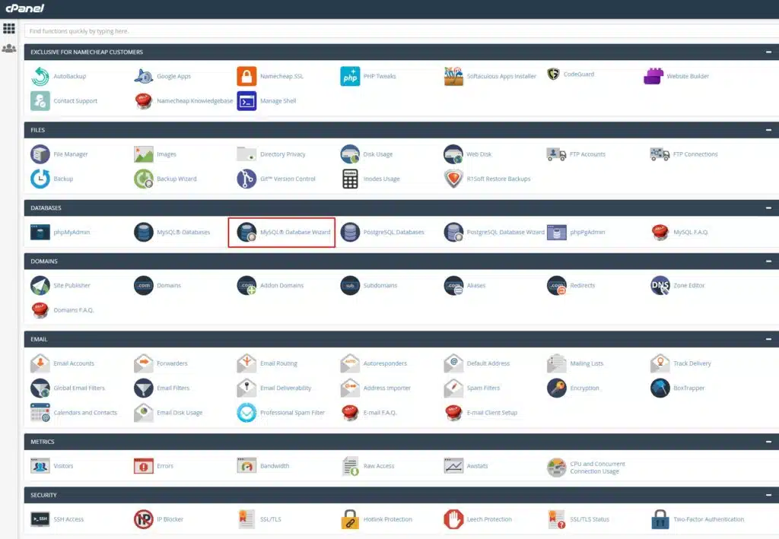Click the IP Blocker icon
Viewport: 779px width, 539px height.
click(x=144, y=519)
